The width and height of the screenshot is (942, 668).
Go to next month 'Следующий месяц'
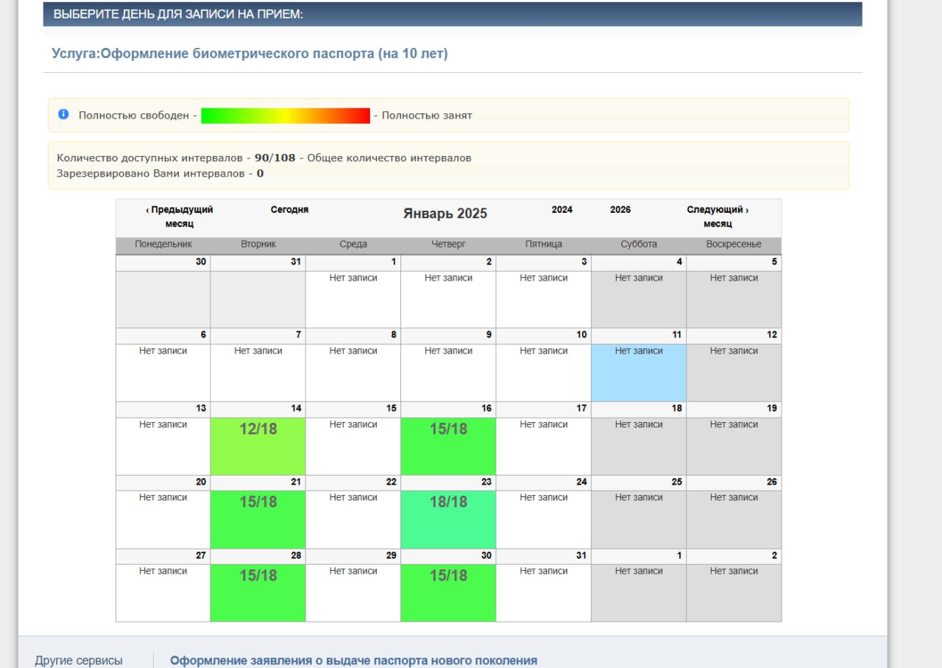pyautogui.click(x=718, y=217)
